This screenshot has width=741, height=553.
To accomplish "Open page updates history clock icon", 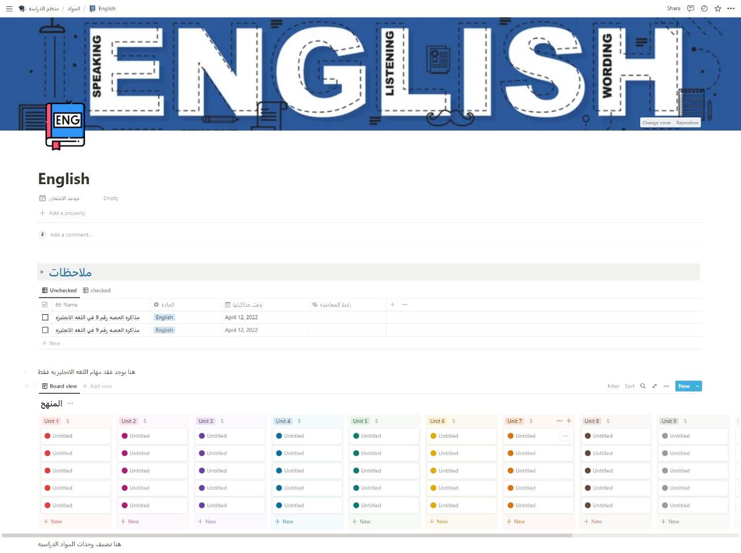I will pyautogui.click(x=704, y=9).
